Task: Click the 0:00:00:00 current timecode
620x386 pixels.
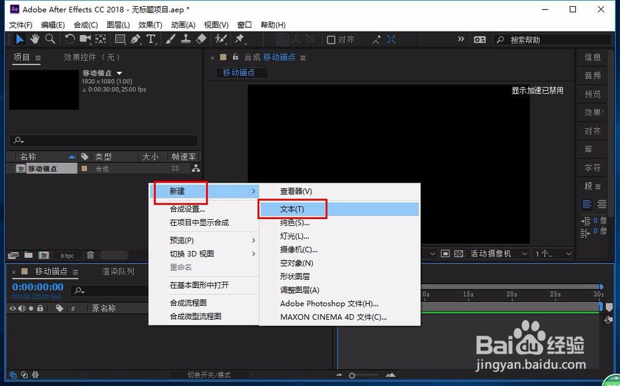Action: click(x=38, y=287)
